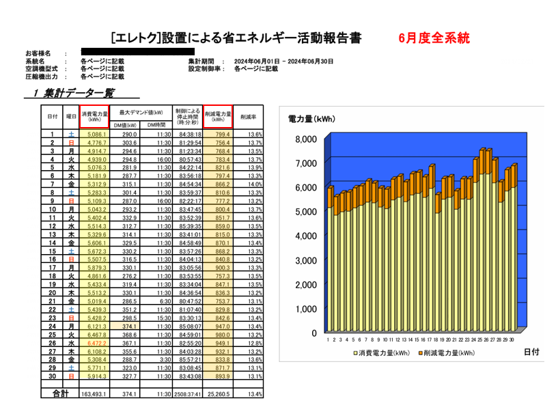The width and height of the screenshot is (558, 416).
Task: Click the 削減電力量(kWh) table column header
Action: [218, 116]
